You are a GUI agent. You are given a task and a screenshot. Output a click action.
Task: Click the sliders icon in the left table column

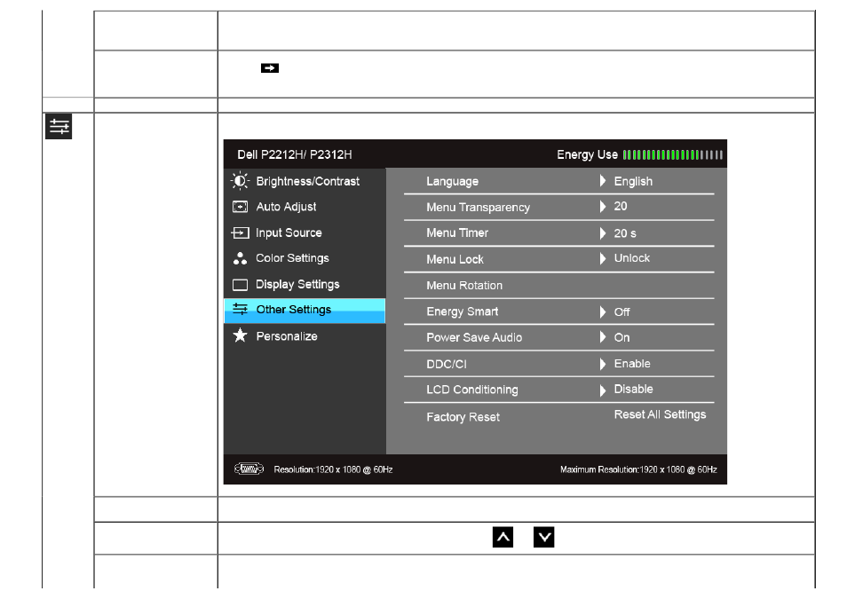click(x=59, y=127)
